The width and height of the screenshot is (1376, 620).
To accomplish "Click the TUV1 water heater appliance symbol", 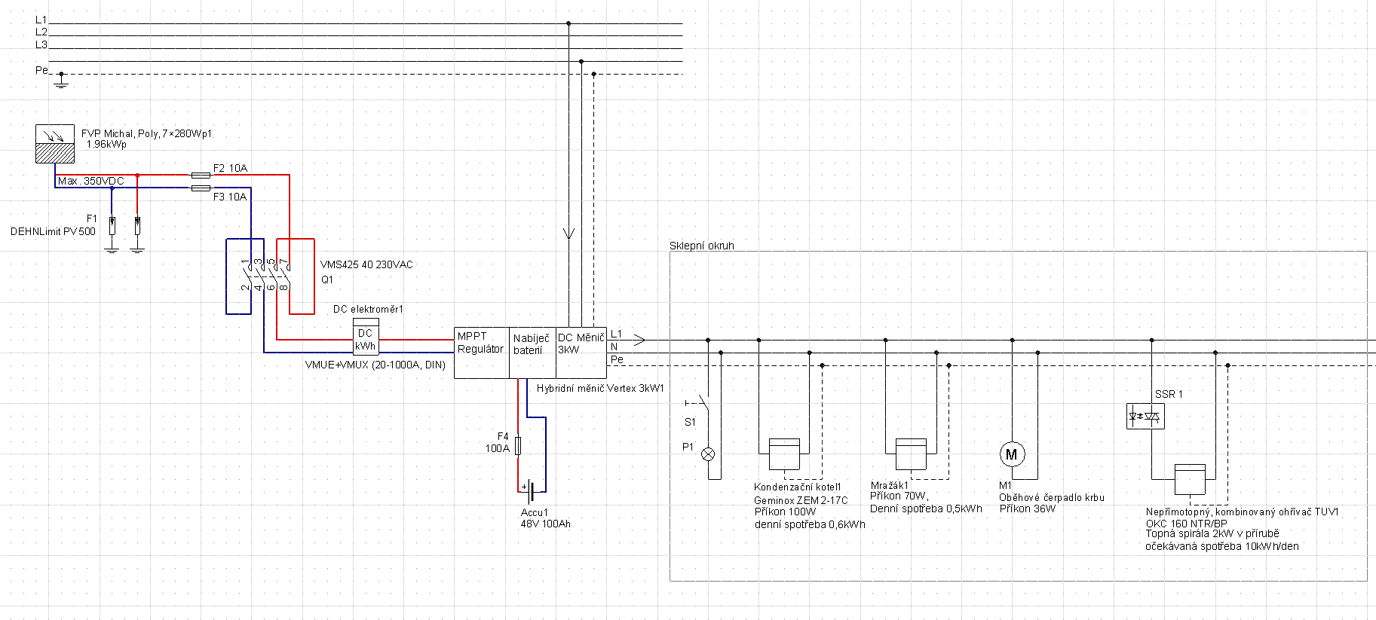I will 1190,479.
